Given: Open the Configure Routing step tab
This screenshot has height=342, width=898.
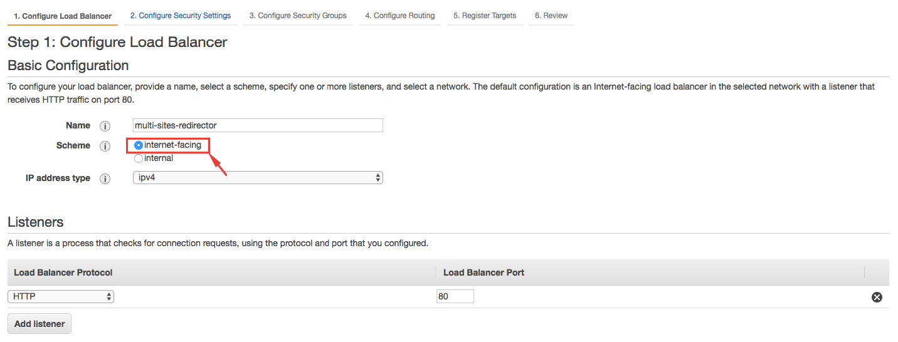Looking at the screenshot, I should click(x=400, y=16).
